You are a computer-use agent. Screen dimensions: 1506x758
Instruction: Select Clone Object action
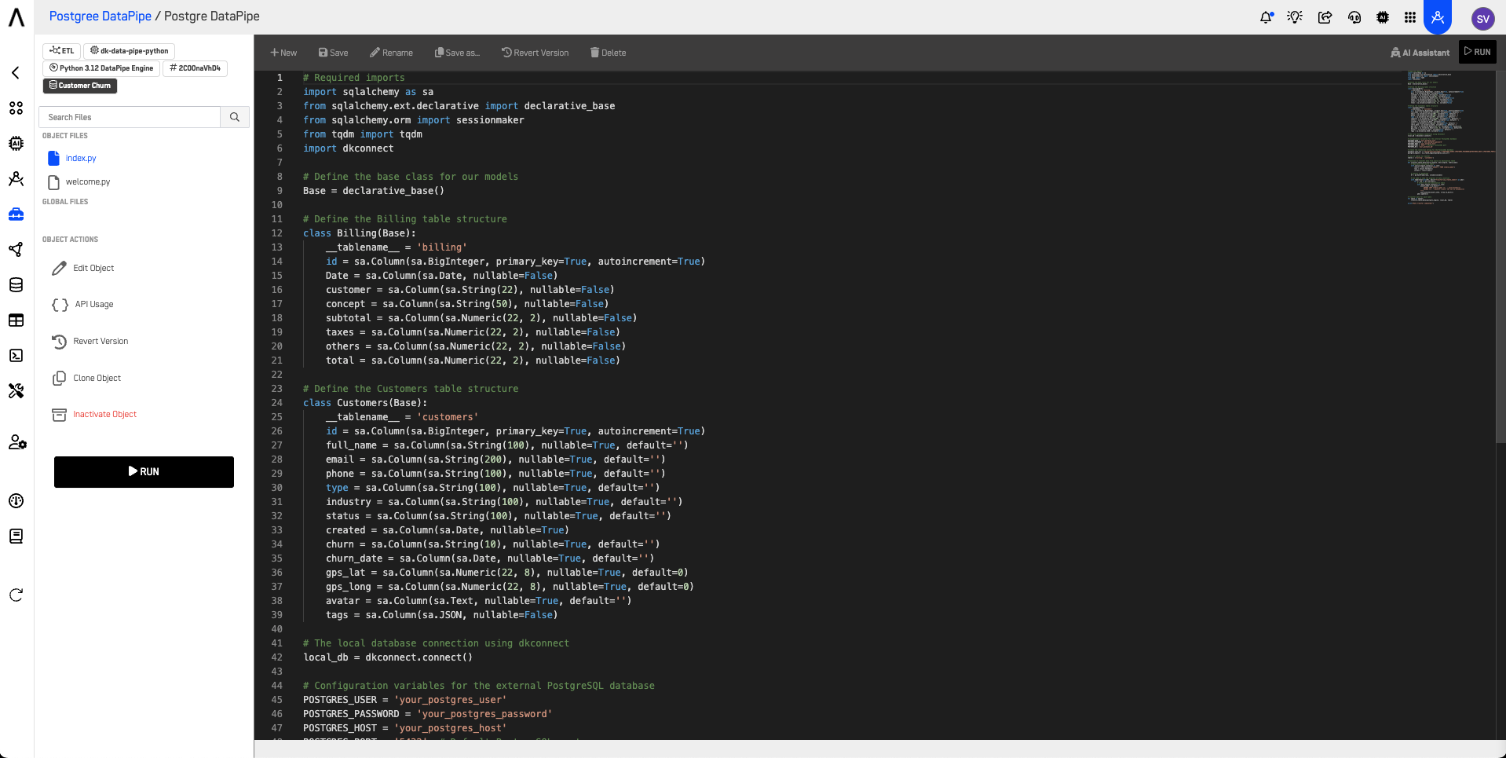click(x=86, y=379)
